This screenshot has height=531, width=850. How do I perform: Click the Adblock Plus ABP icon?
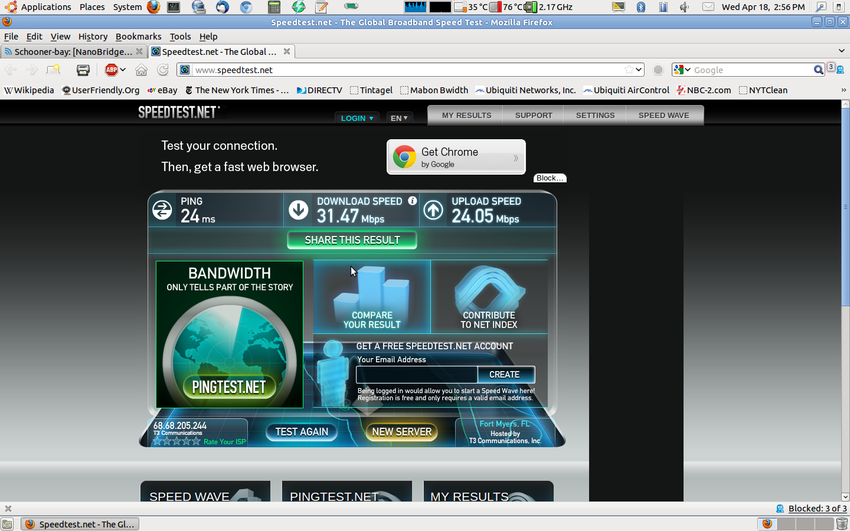coord(111,70)
